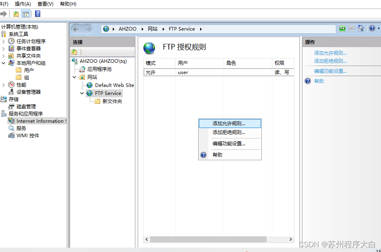Viewport: 381px width, 252px height.
Task: Sort by the 权限 column header
Action: (x=283, y=63)
